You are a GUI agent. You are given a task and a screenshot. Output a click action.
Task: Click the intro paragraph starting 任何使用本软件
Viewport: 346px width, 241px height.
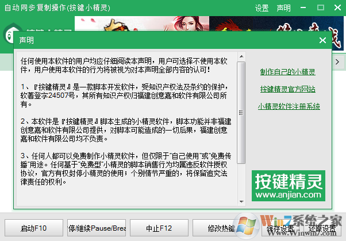point(124,66)
